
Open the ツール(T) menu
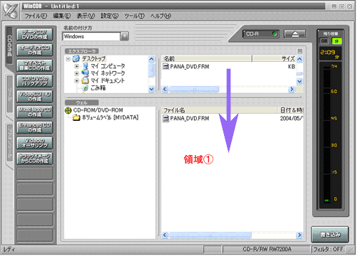tap(134, 16)
